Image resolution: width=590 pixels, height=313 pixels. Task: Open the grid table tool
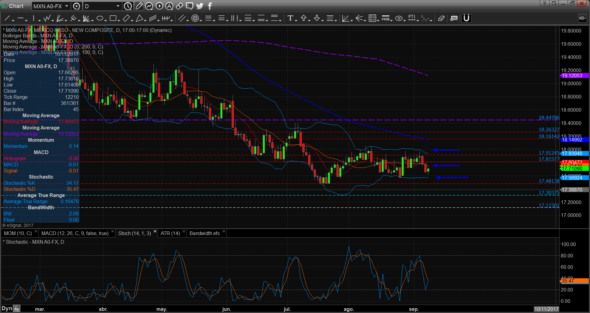coord(372,18)
